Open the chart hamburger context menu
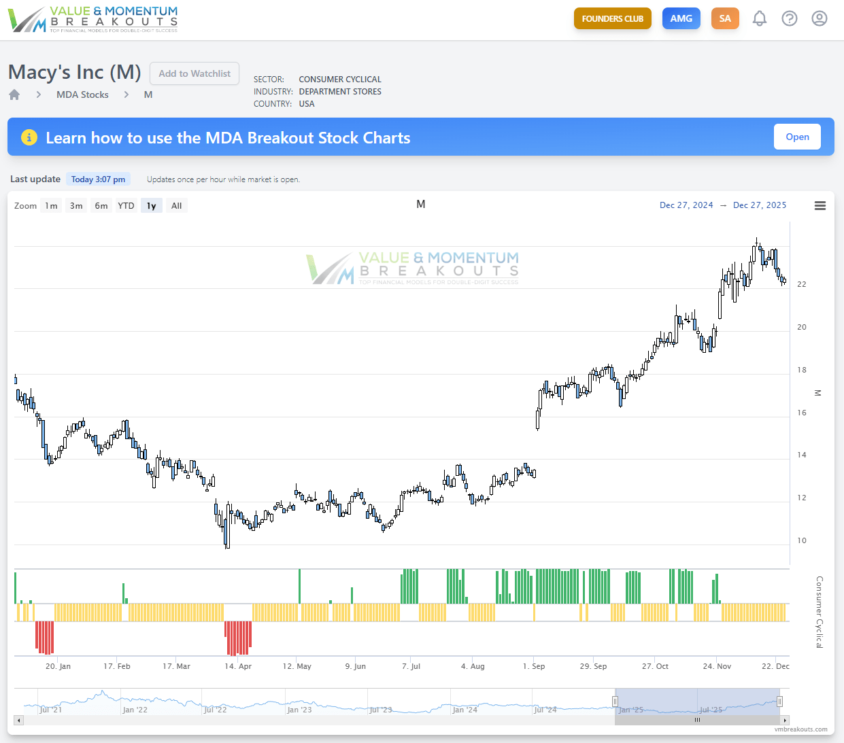Screen dimensions: 844x743 pyautogui.click(x=820, y=205)
